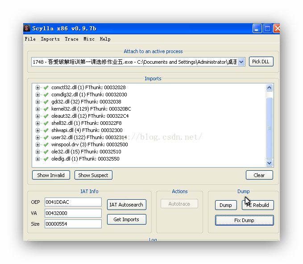Expand the winspool.drv import node
The height and width of the screenshot is (264, 303).
pos(37,144)
